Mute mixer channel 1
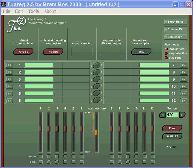This screenshot has width=193, height=168. coord(41,156)
